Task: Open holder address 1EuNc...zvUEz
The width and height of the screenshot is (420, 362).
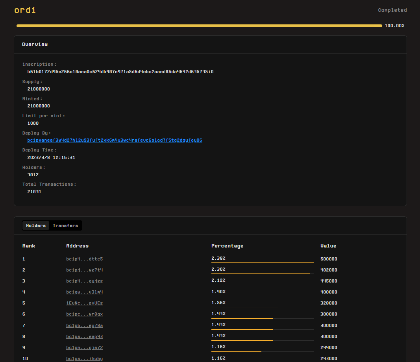Action: click(x=84, y=303)
